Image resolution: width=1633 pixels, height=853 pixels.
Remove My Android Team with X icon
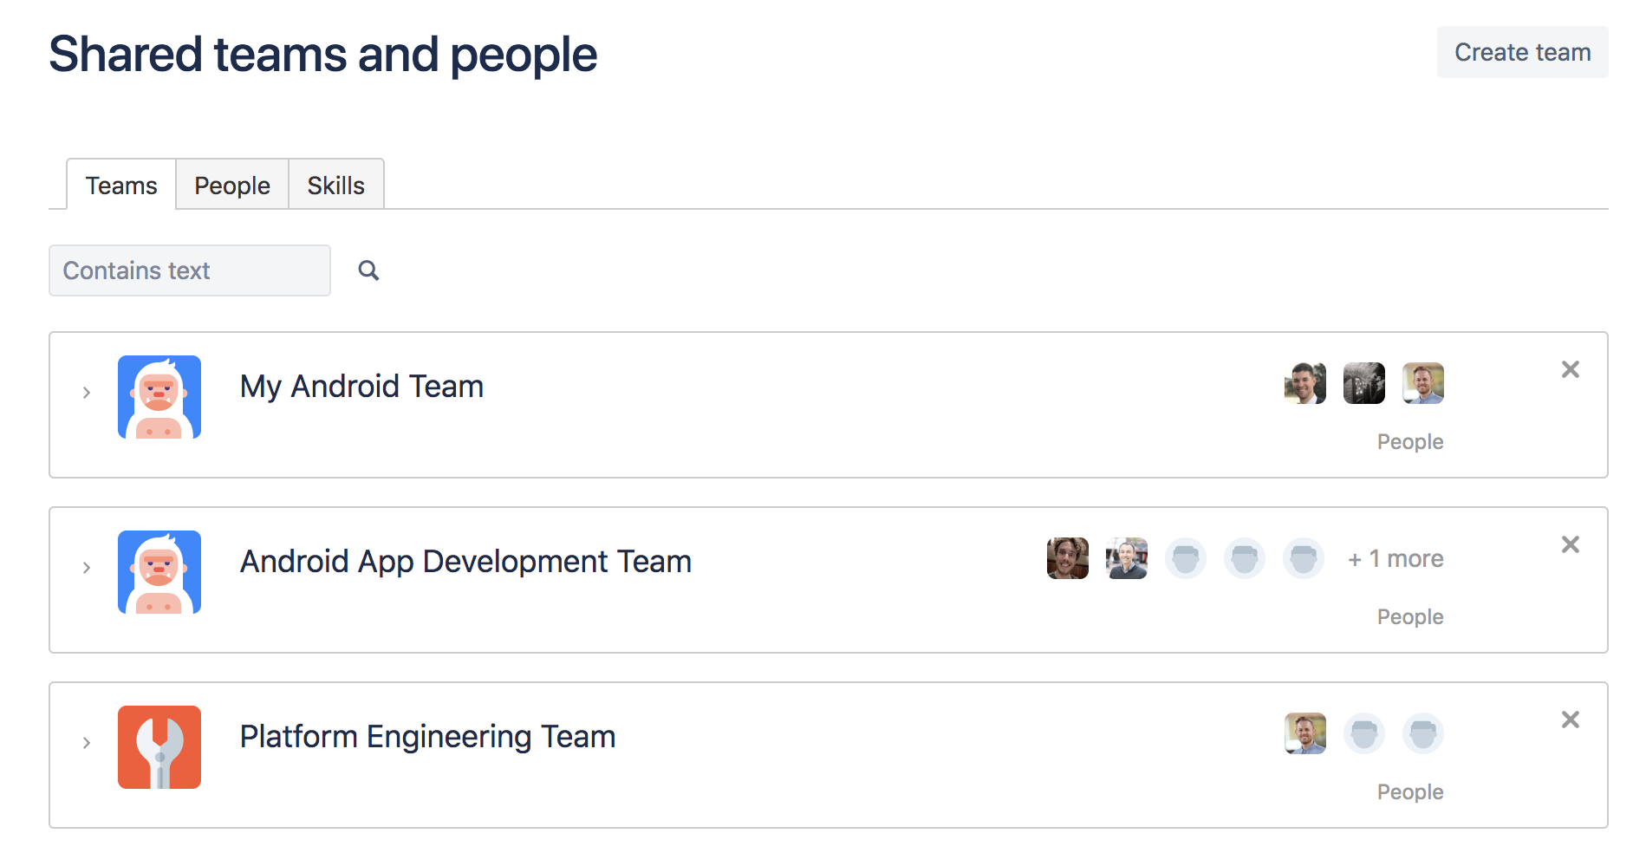click(x=1570, y=369)
